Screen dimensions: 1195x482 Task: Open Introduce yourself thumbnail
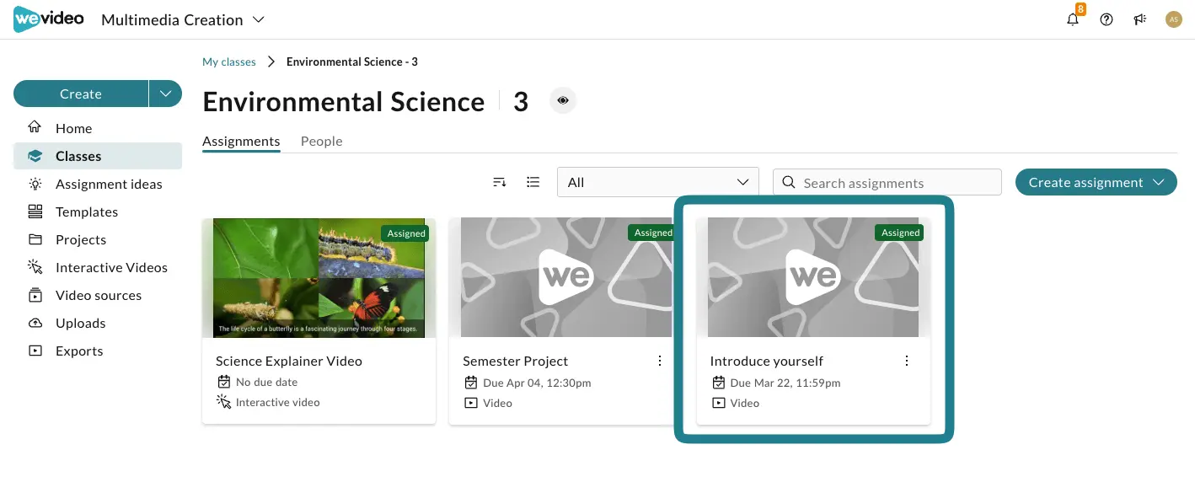tap(813, 278)
